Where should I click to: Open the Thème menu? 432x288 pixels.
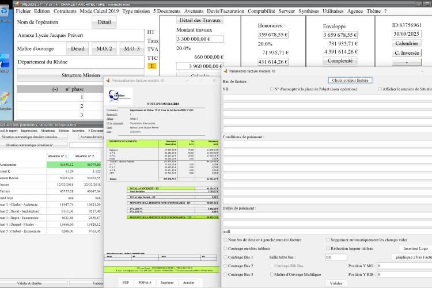click(373, 11)
